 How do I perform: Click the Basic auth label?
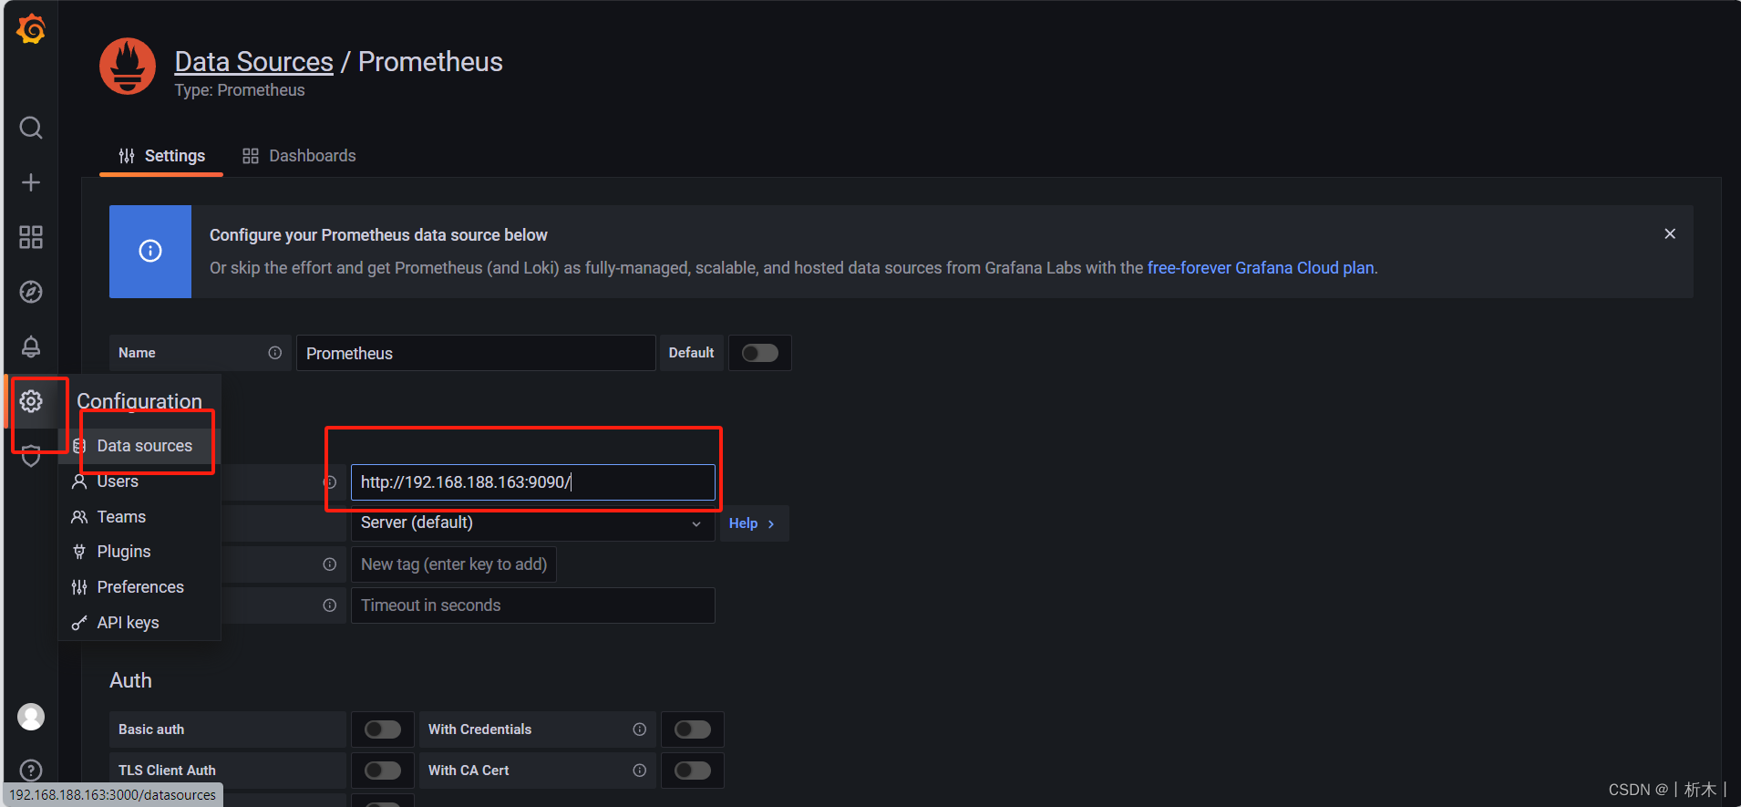[151, 729]
